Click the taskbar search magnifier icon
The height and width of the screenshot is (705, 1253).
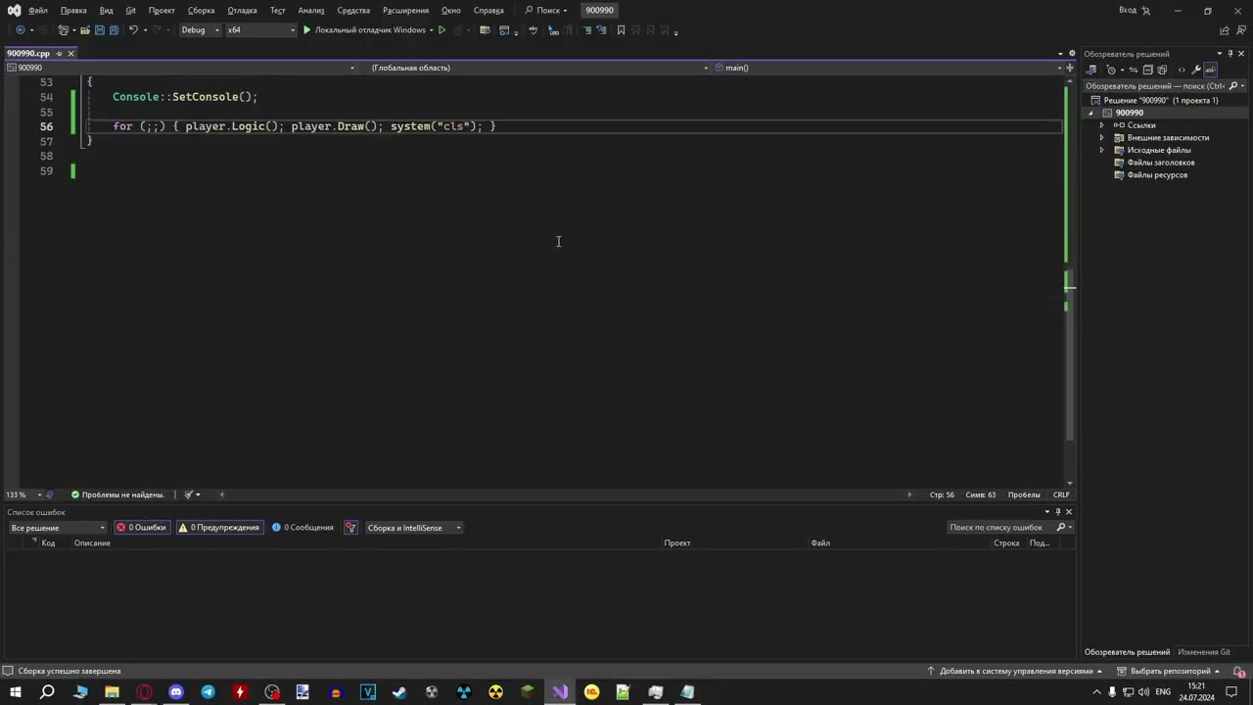[47, 692]
